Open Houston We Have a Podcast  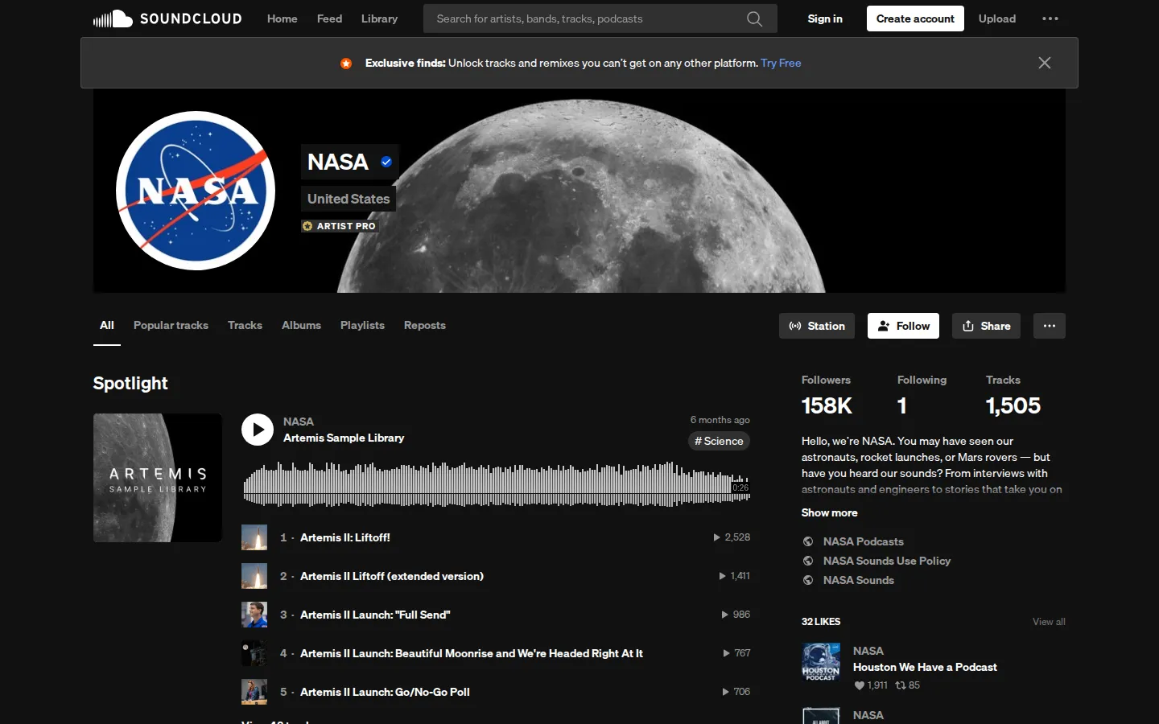925,667
